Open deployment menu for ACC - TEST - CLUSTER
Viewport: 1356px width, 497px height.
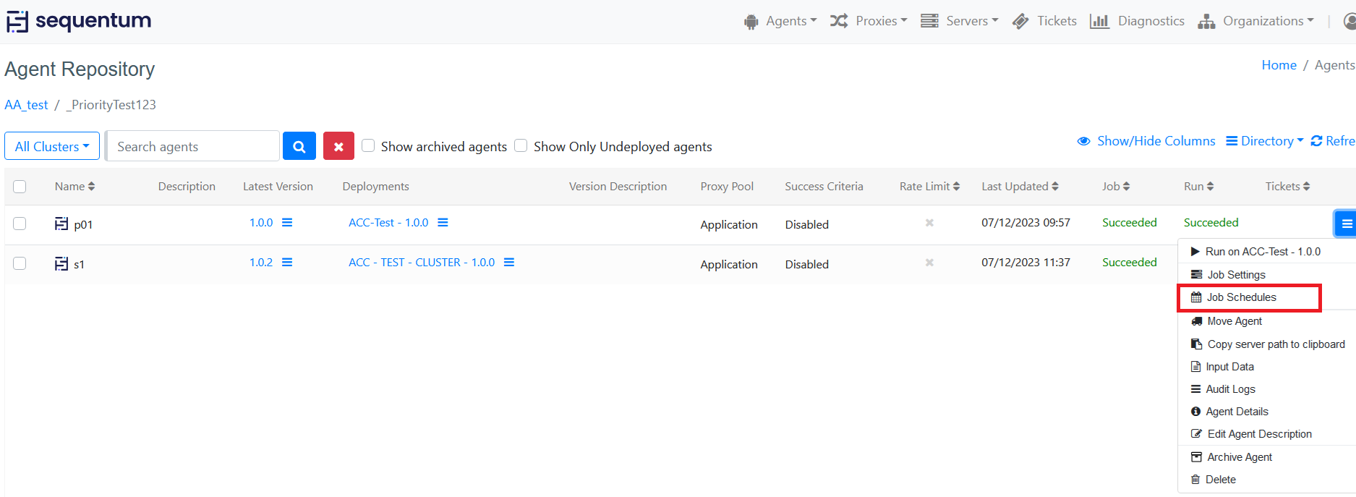click(509, 263)
